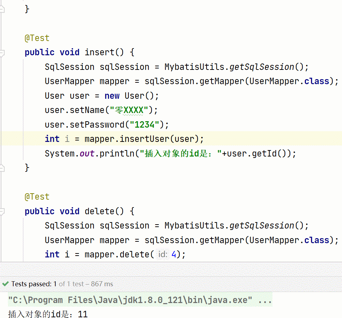Click the "1234" password string literal
This screenshot has height=318, width=342.
point(144,125)
